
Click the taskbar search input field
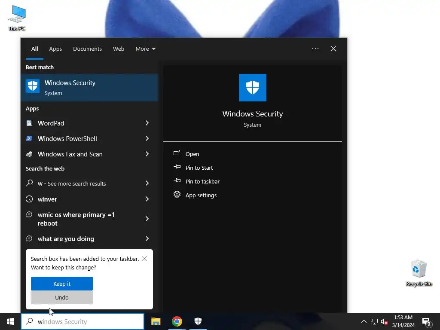(x=82, y=321)
